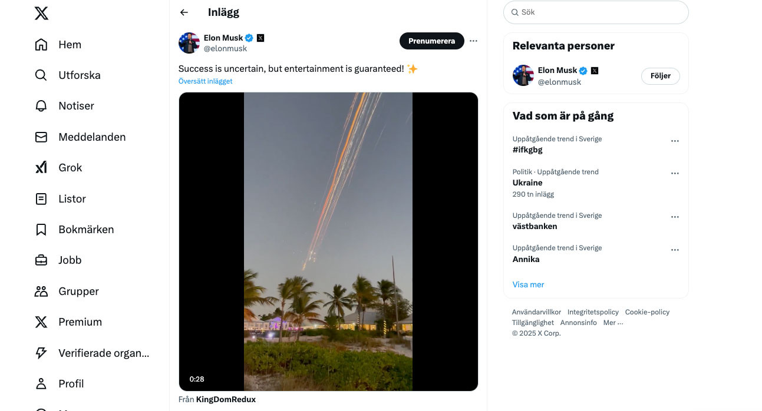The image size is (762, 411).
Task: Open Notiser bell icon
Action: point(41,106)
